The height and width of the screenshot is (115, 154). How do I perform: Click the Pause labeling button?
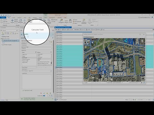click(75, 20)
